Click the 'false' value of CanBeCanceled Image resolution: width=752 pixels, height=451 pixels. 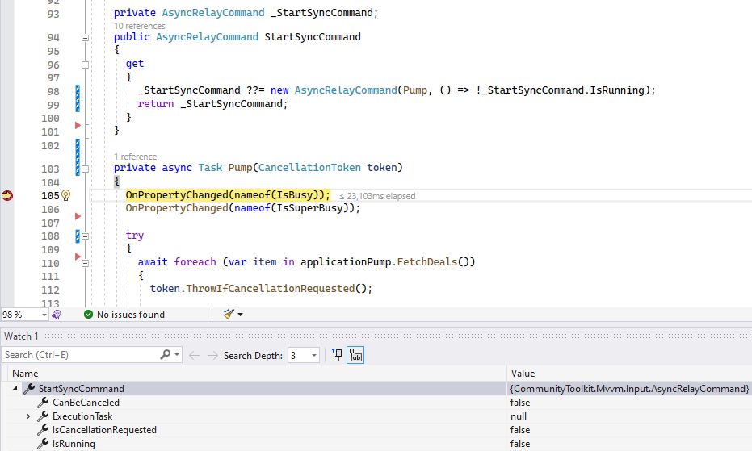pyautogui.click(x=520, y=403)
